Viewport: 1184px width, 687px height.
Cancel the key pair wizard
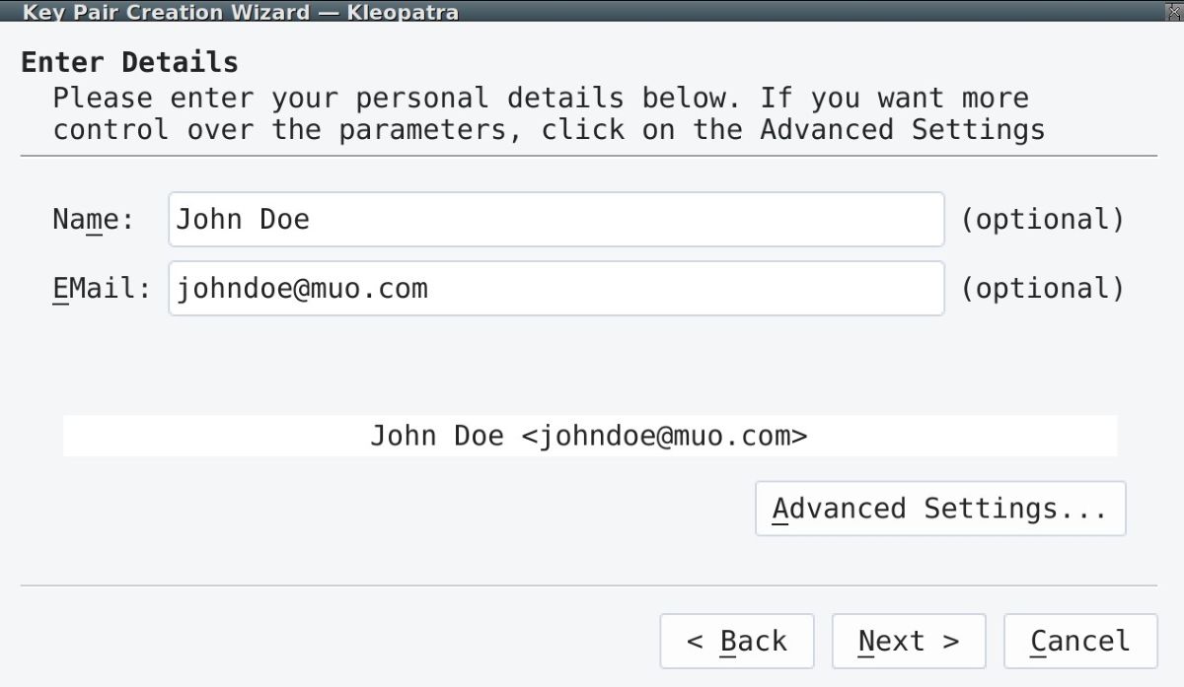pyautogui.click(x=1079, y=642)
